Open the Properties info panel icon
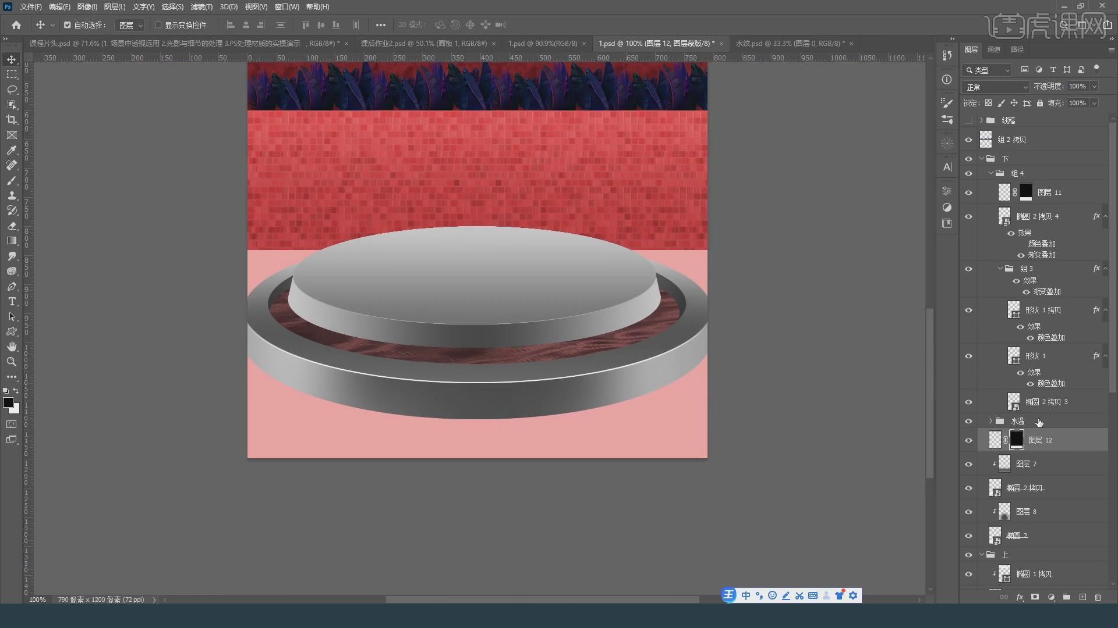The width and height of the screenshot is (1118, 628). point(947,80)
